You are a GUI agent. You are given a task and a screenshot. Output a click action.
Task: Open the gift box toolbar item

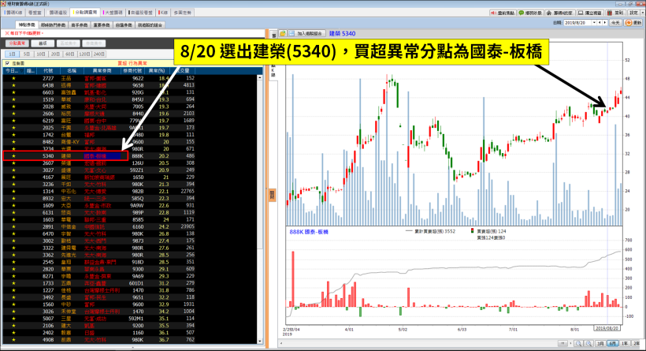[x=615, y=13]
